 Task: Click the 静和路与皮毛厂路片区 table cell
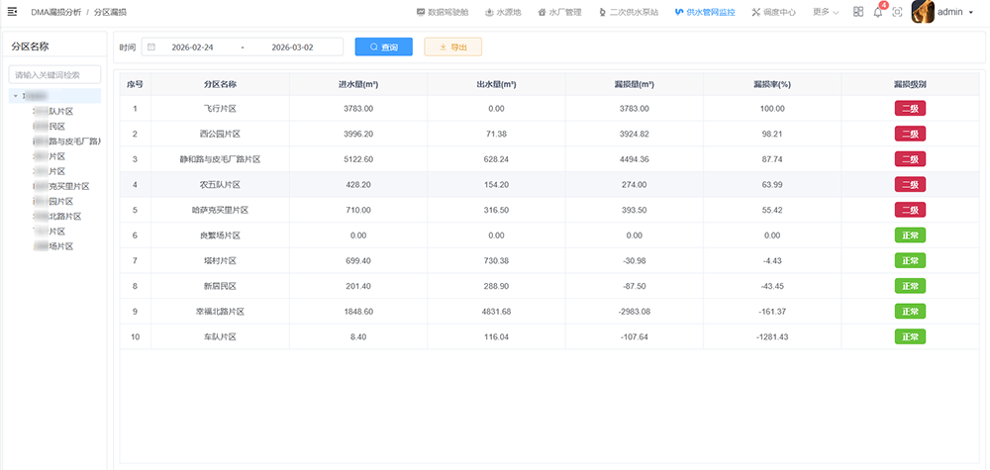220,159
